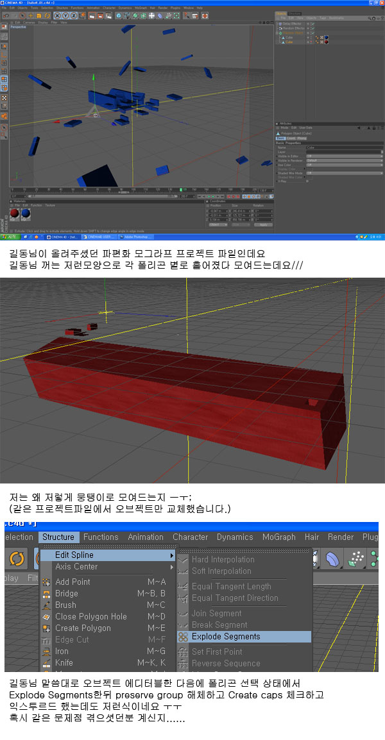Click Join Segment in the submenu
Viewport: 385px width, 740px height.
244,614
